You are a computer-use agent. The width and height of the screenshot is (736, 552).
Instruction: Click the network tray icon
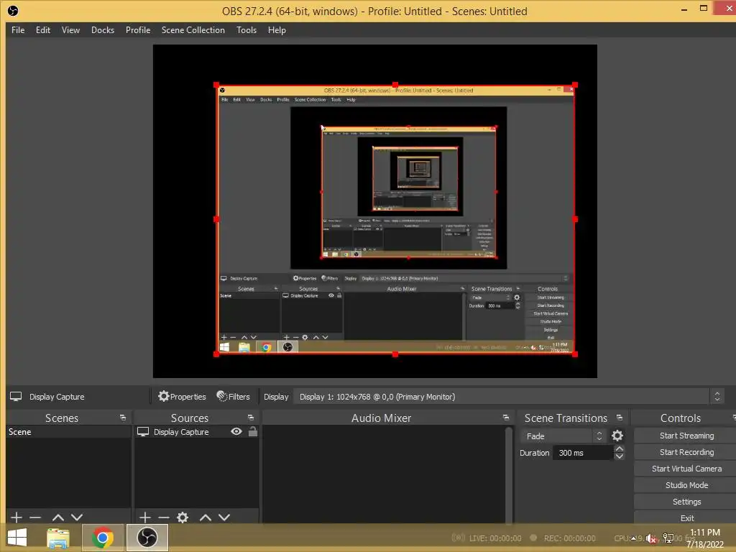[x=668, y=538]
